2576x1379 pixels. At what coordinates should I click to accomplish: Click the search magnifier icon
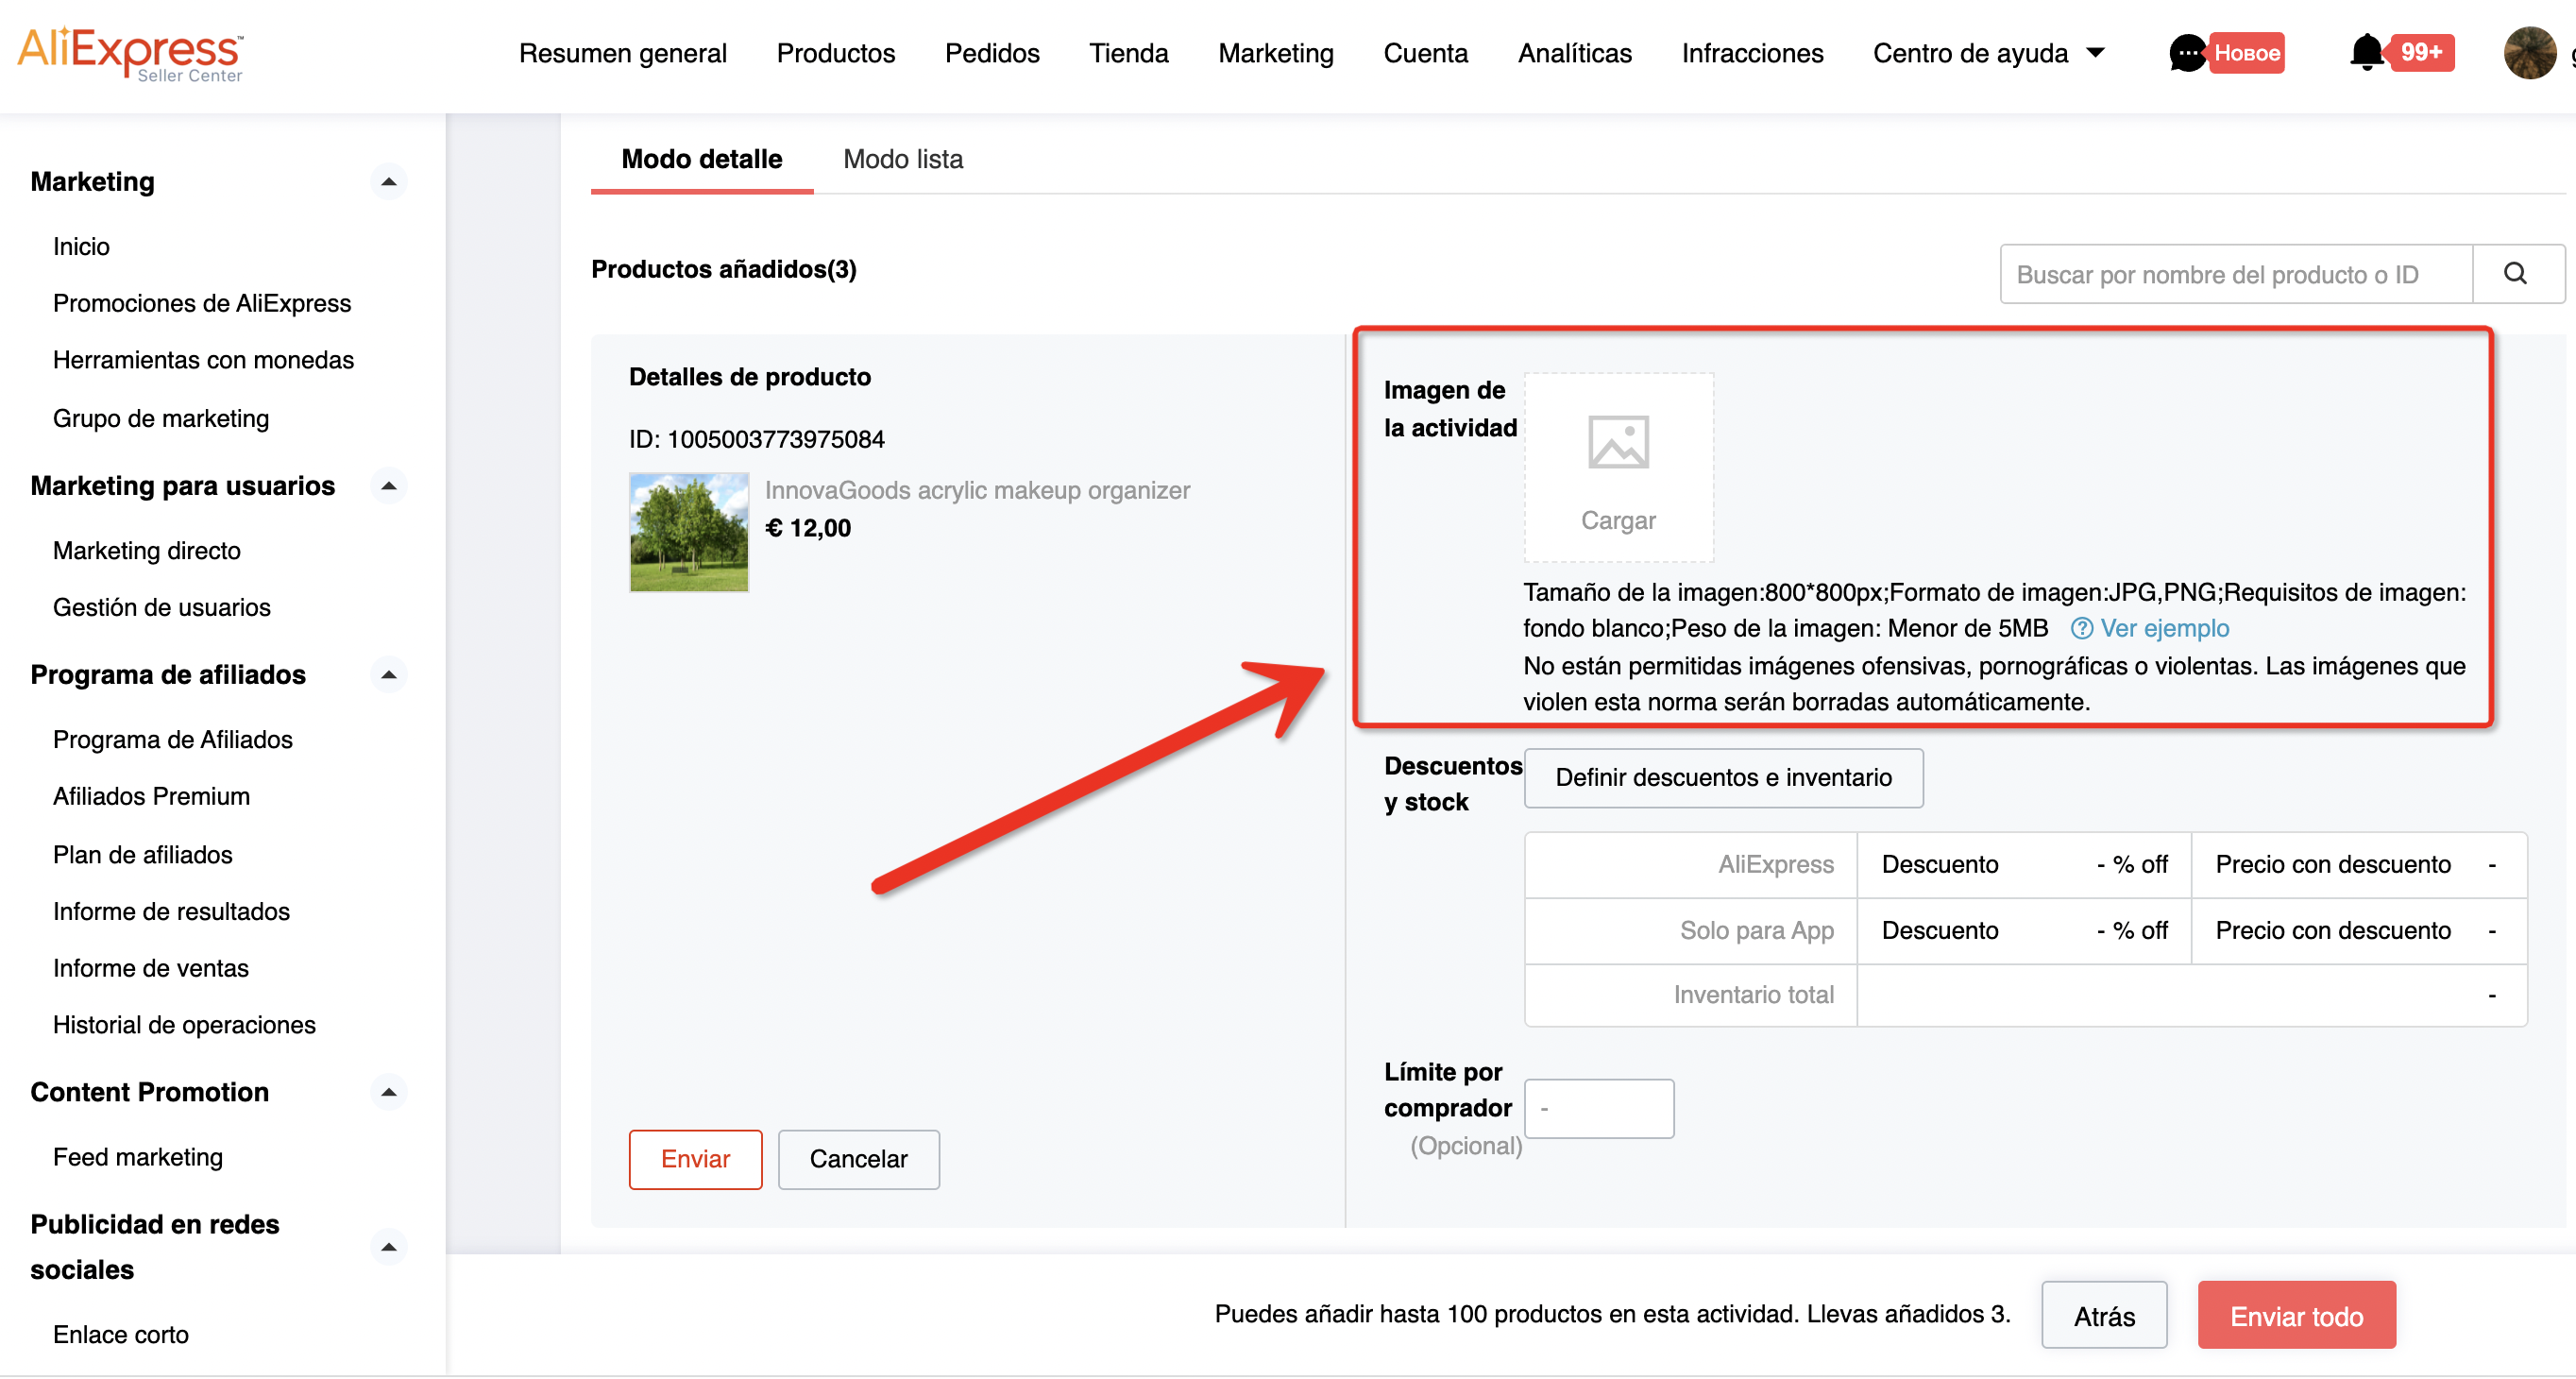click(x=2514, y=274)
